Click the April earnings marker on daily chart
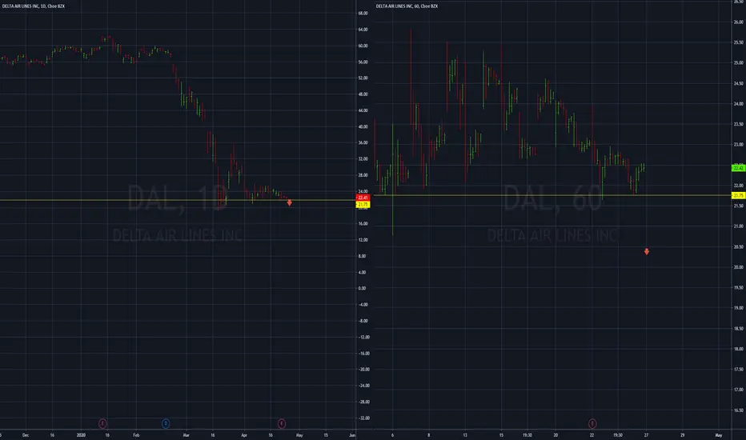This screenshot has width=746, height=440. 282,423
